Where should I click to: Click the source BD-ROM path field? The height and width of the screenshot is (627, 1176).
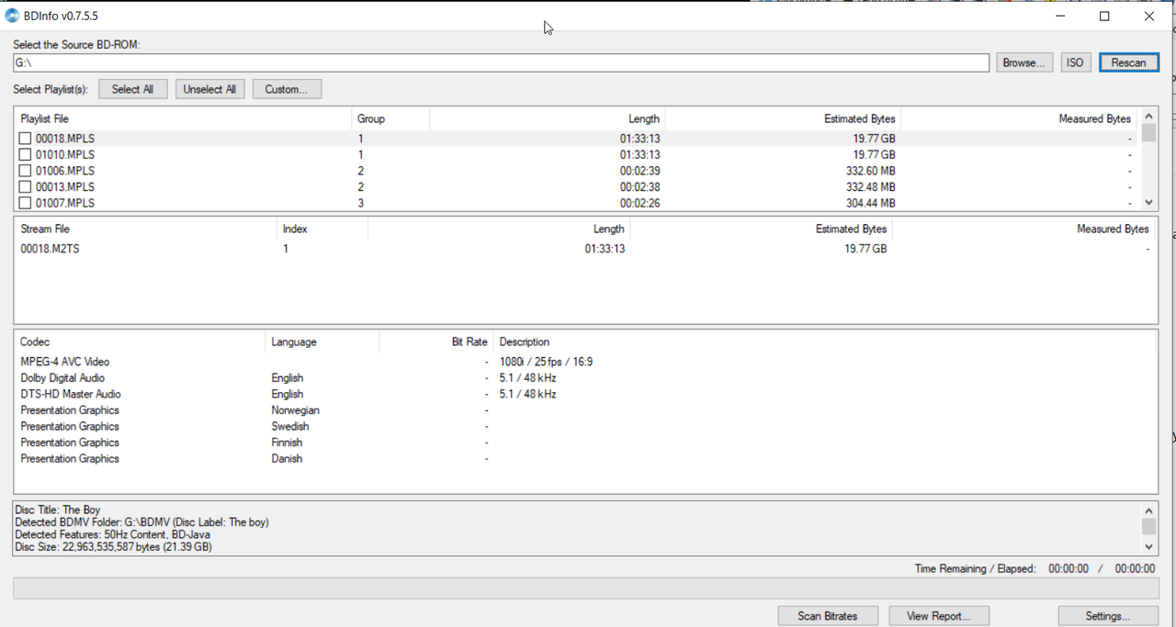pyautogui.click(x=501, y=62)
